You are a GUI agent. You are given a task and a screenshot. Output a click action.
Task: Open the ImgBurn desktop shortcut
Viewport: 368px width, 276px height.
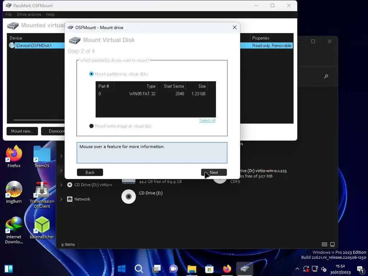(x=14, y=192)
